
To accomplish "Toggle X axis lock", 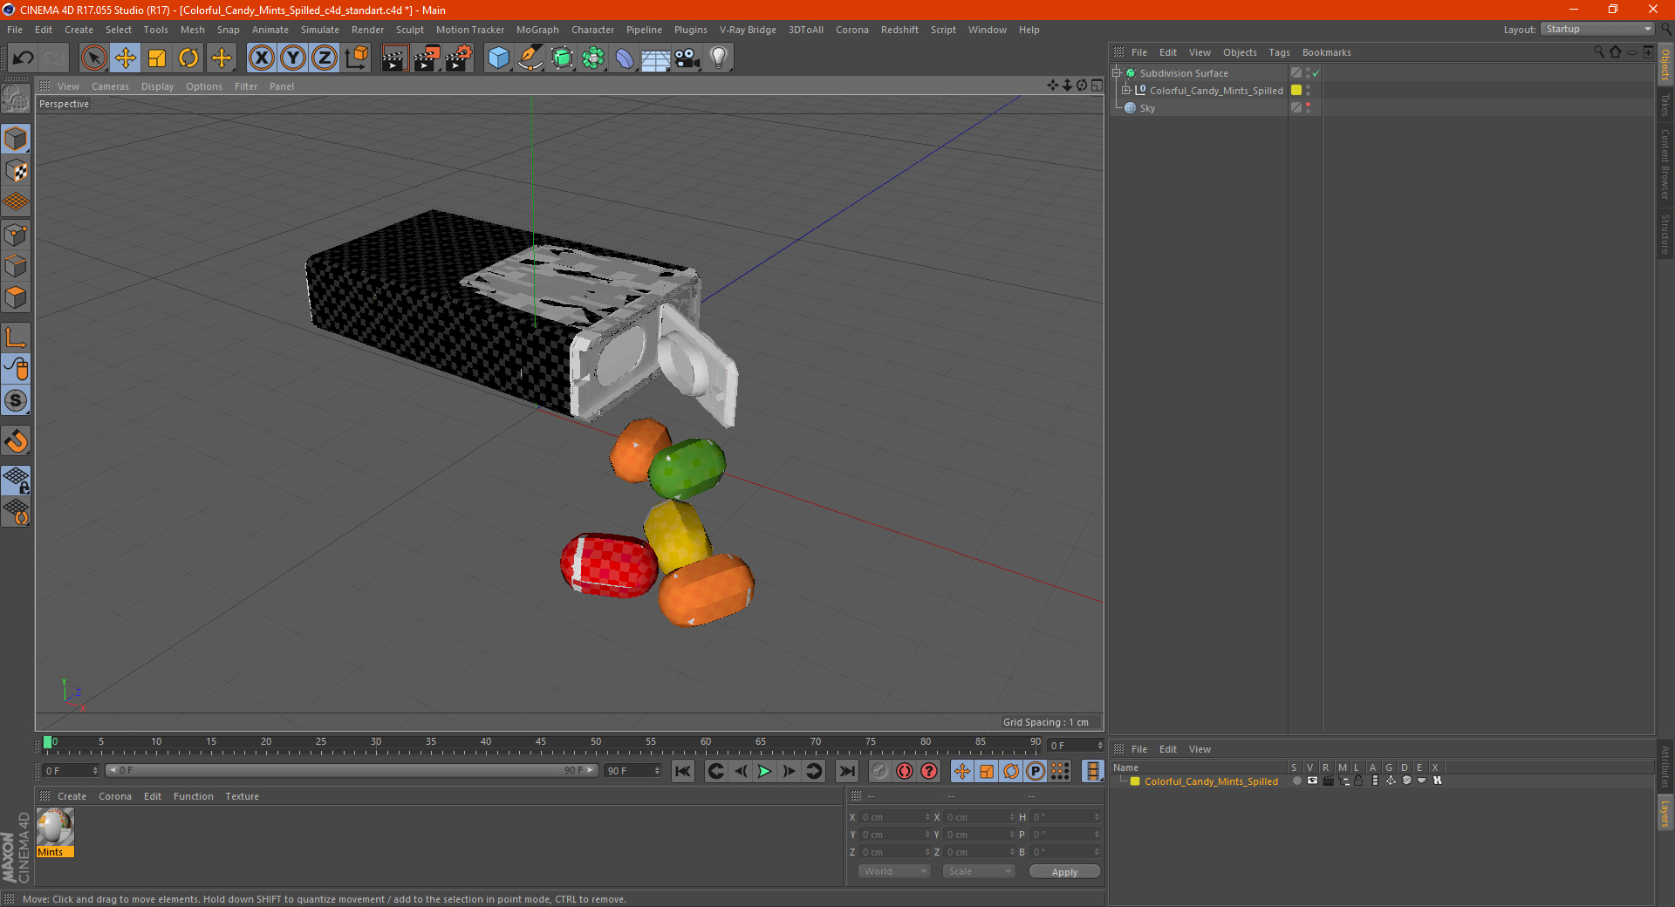I will 261,58.
